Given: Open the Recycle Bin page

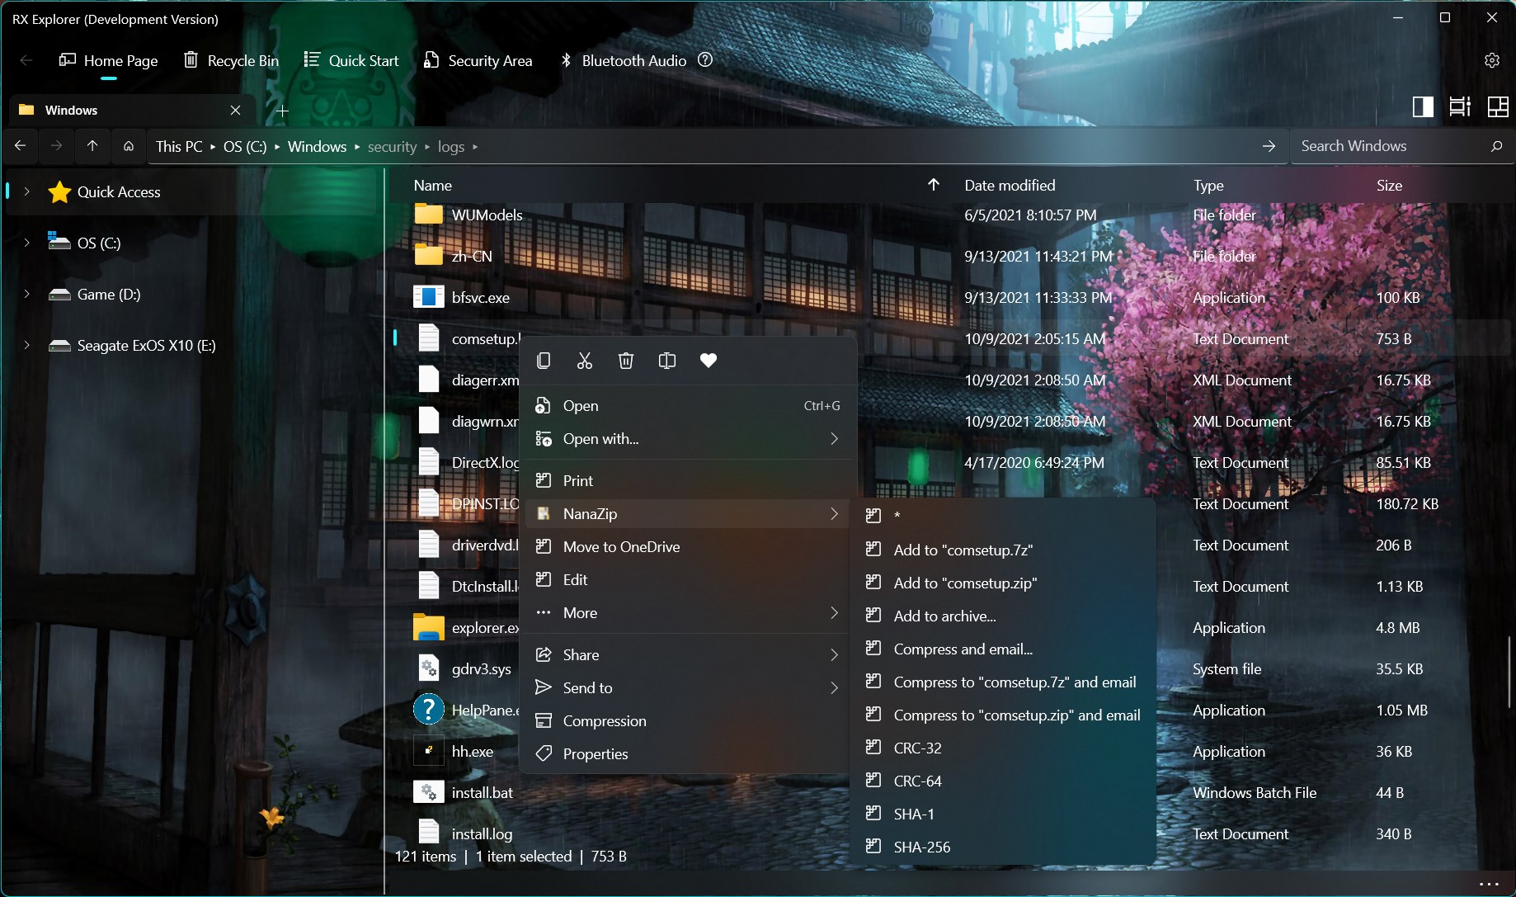Looking at the screenshot, I should pos(231,60).
